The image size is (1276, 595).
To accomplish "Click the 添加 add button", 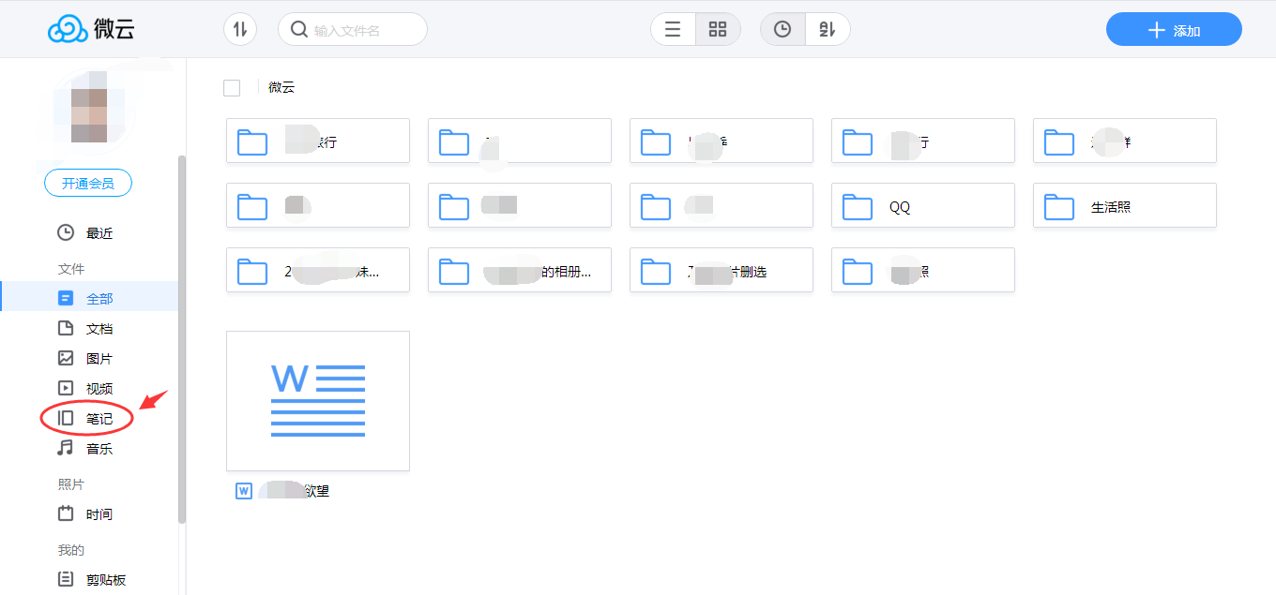I will click(1174, 29).
